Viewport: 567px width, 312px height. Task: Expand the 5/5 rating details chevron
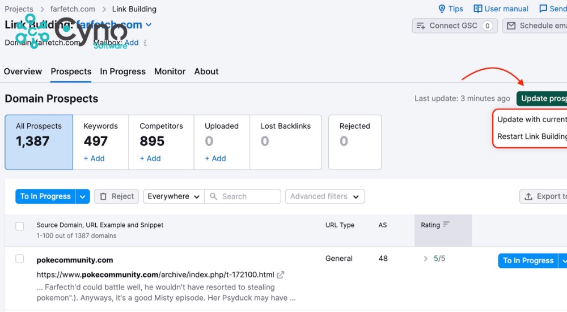(425, 259)
